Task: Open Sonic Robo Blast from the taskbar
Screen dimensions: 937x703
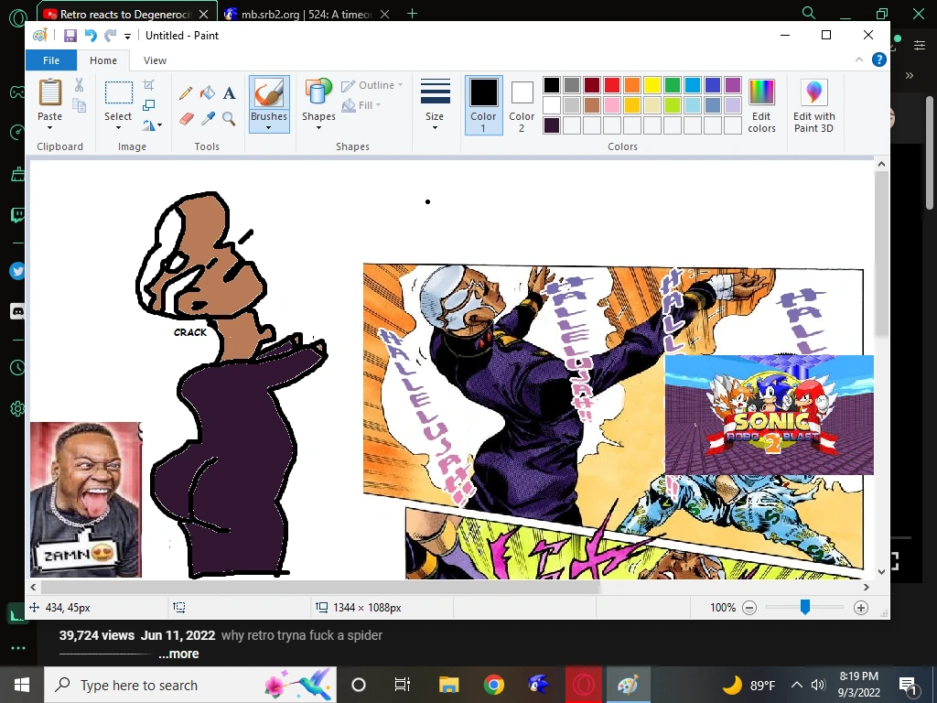Action: [x=537, y=685]
